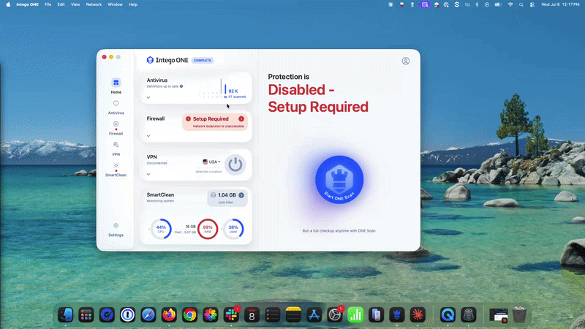The width and height of the screenshot is (585, 329).
Task: Click the arrow next to 1.04 GB junk files
Action: click(241, 195)
